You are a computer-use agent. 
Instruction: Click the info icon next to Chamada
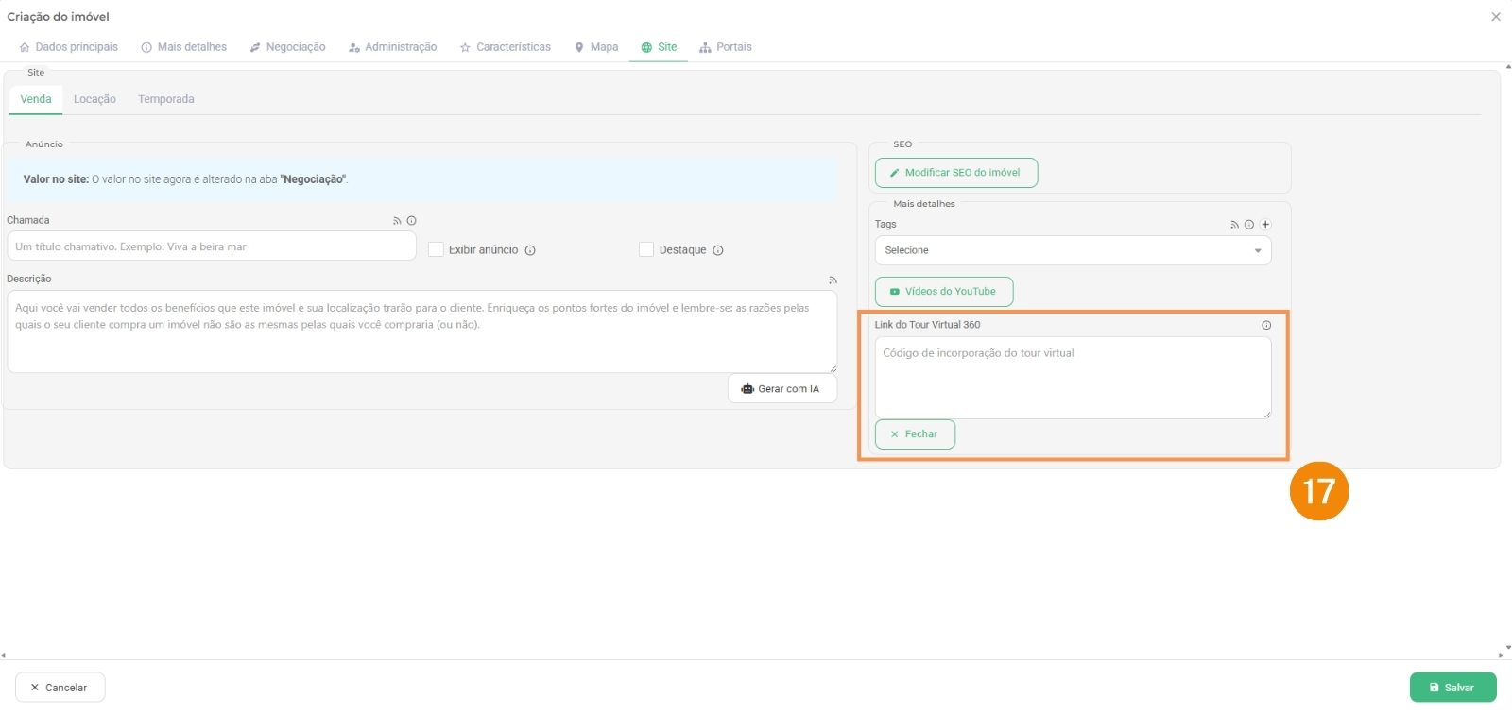(x=411, y=221)
